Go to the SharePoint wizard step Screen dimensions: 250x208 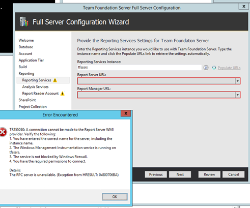pos(27,100)
